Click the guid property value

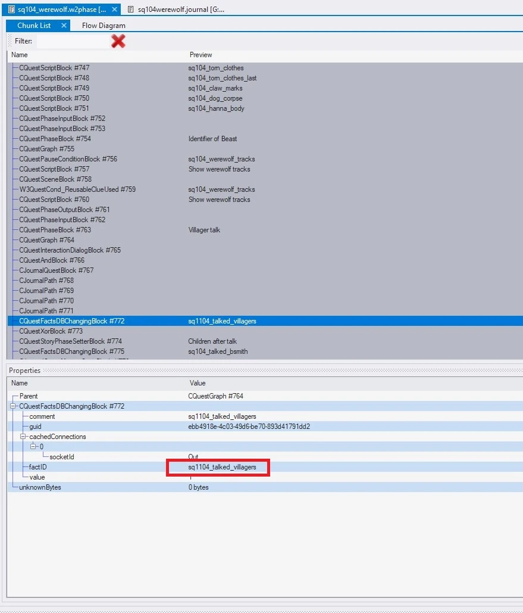249,427
